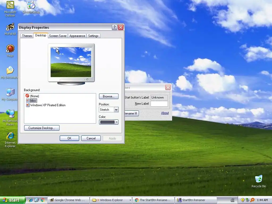Select the ChromeSetup desktop icon
The image size is (272, 204).
coord(31,7)
